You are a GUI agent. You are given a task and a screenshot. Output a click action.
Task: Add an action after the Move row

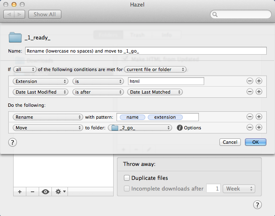pyautogui.click(x=259, y=127)
